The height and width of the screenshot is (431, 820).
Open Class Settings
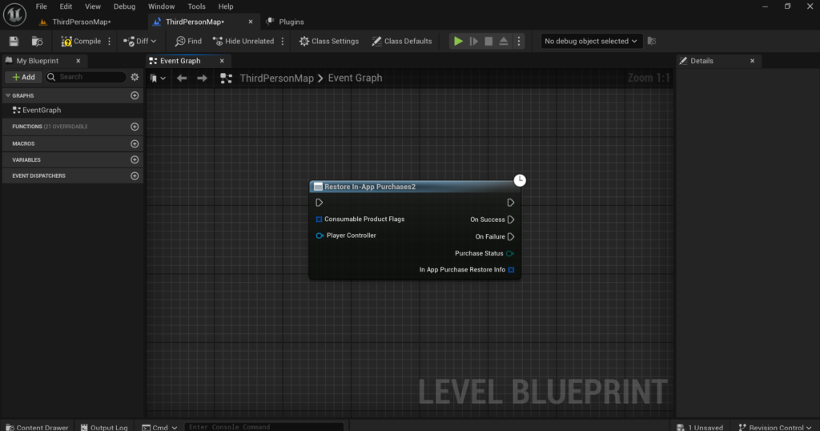click(x=329, y=42)
